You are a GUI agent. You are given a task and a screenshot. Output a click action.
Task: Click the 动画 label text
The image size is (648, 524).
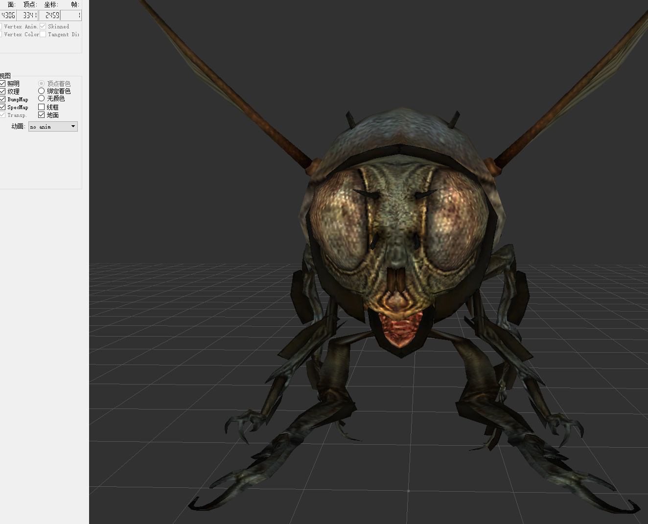(18, 126)
